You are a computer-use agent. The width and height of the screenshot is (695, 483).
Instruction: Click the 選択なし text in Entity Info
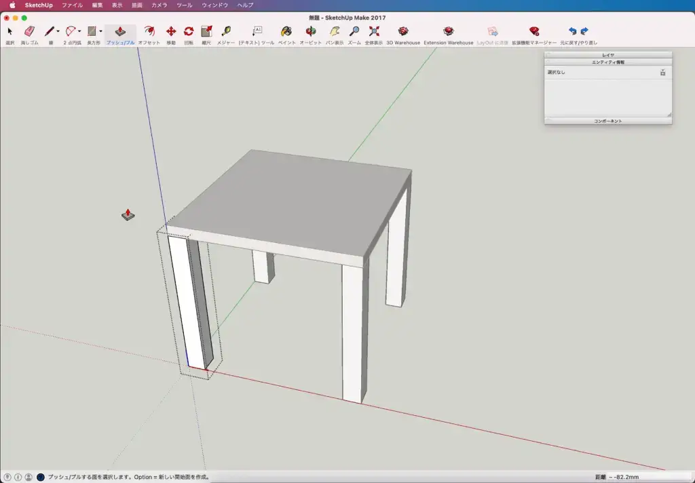557,72
